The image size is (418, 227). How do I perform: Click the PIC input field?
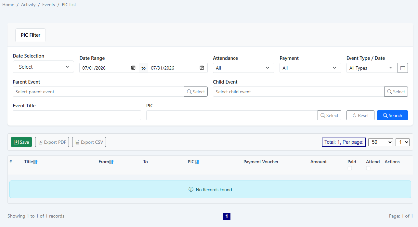tap(232, 115)
